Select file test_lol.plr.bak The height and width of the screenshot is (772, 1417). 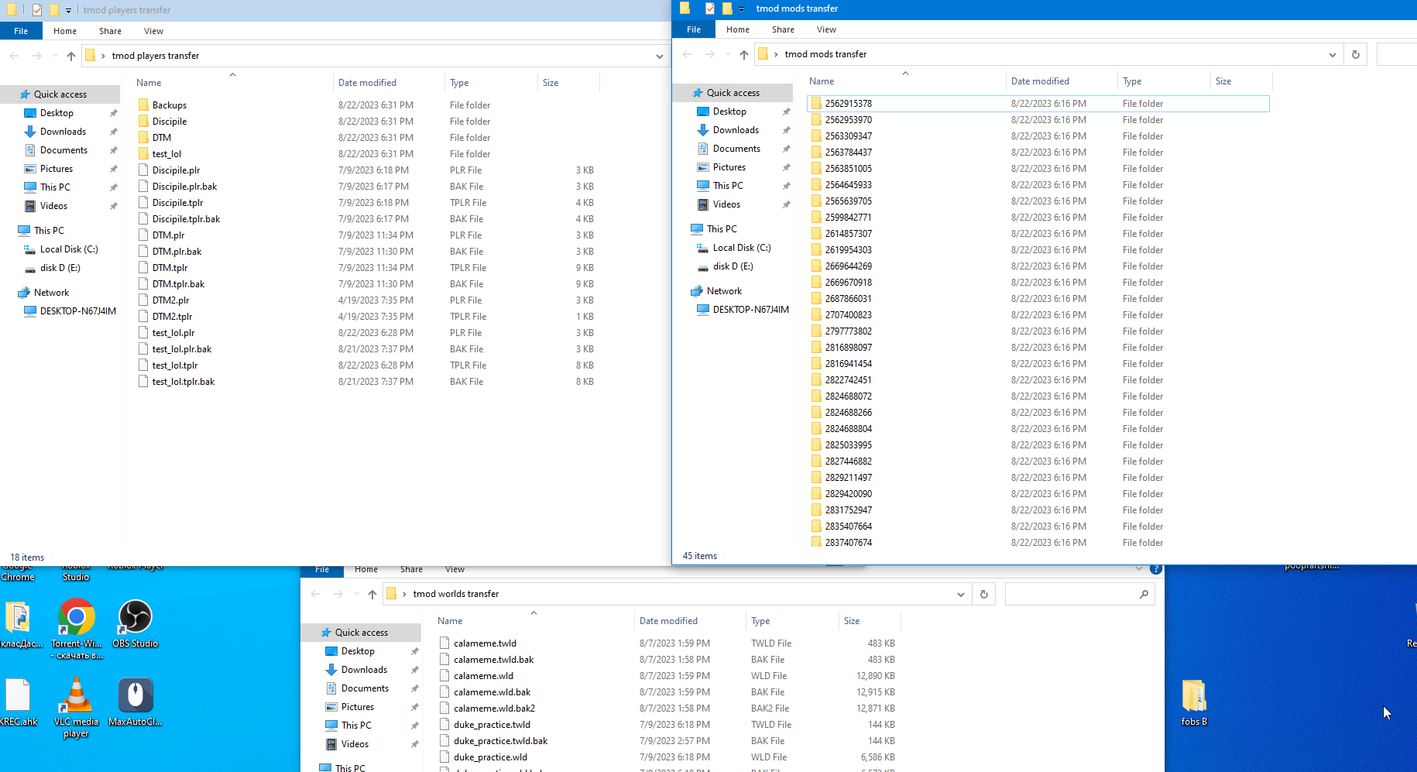pyautogui.click(x=367, y=349)
